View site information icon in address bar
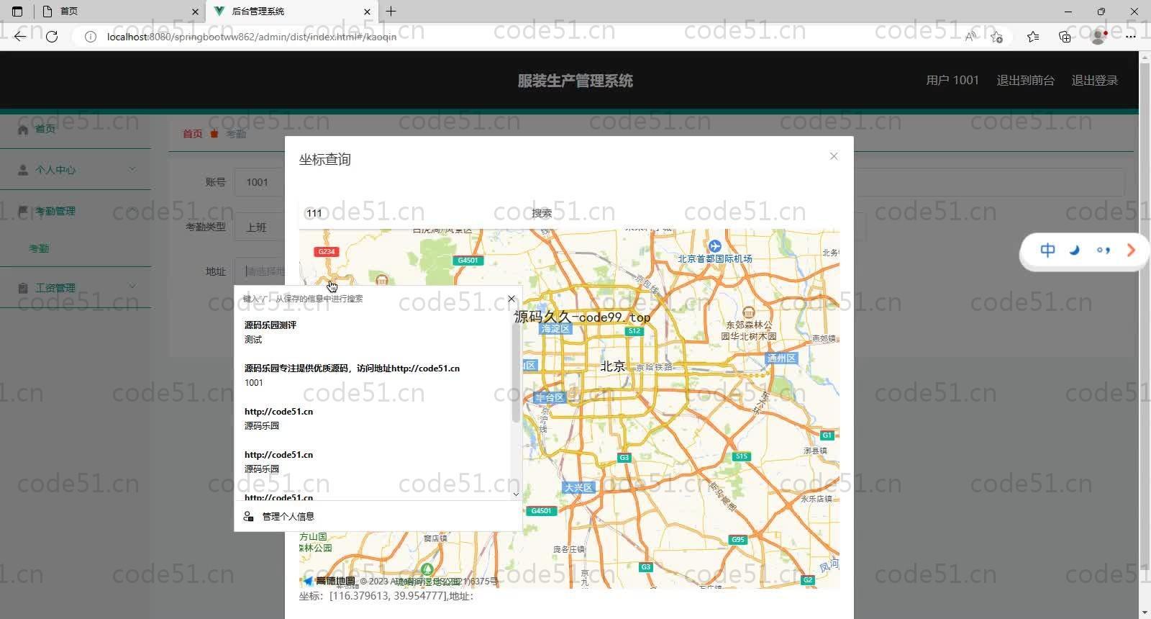 [91, 37]
